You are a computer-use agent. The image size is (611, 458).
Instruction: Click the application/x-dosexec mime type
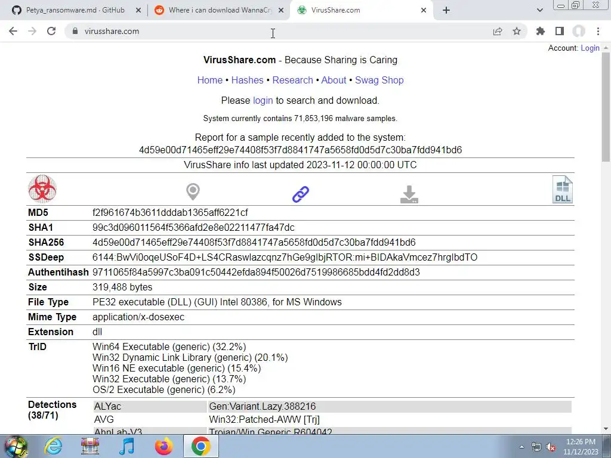click(138, 317)
